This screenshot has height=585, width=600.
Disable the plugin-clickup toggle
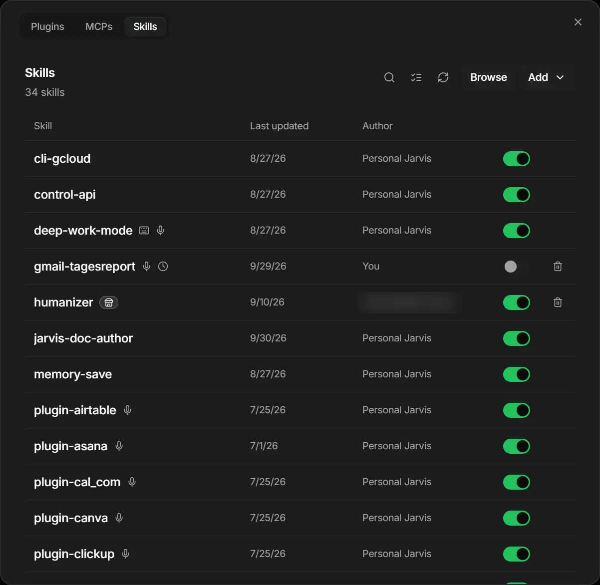517,554
